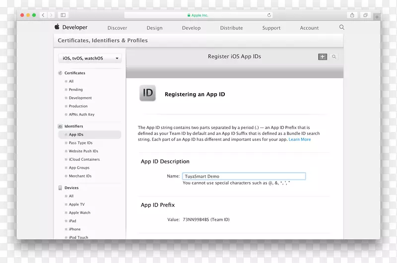Click the Apple logo Developer home icon
The height and width of the screenshot is (263, 397).
[x=57, y=27]
